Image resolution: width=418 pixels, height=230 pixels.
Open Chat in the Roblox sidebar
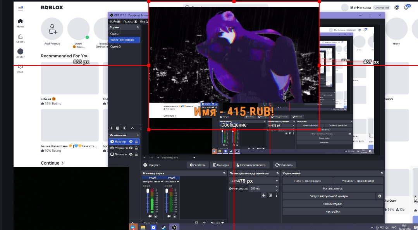(x=20, y=69)
